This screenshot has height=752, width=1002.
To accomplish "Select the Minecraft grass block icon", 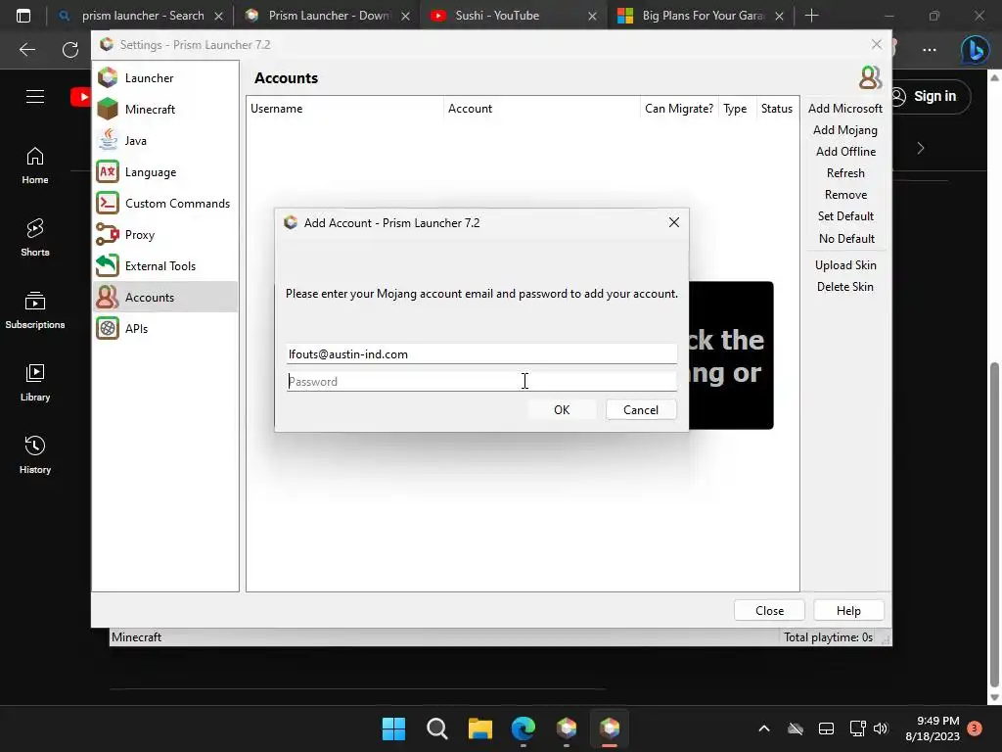I will pos(108,110).
